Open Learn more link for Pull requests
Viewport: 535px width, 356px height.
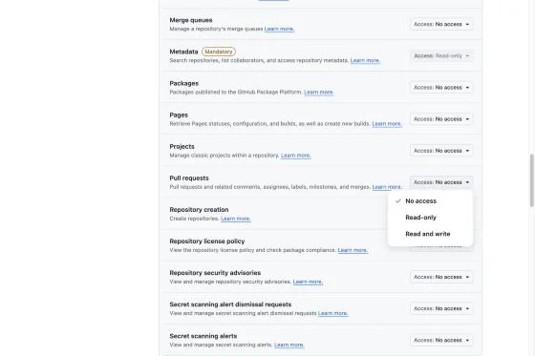tap(387, 187)
